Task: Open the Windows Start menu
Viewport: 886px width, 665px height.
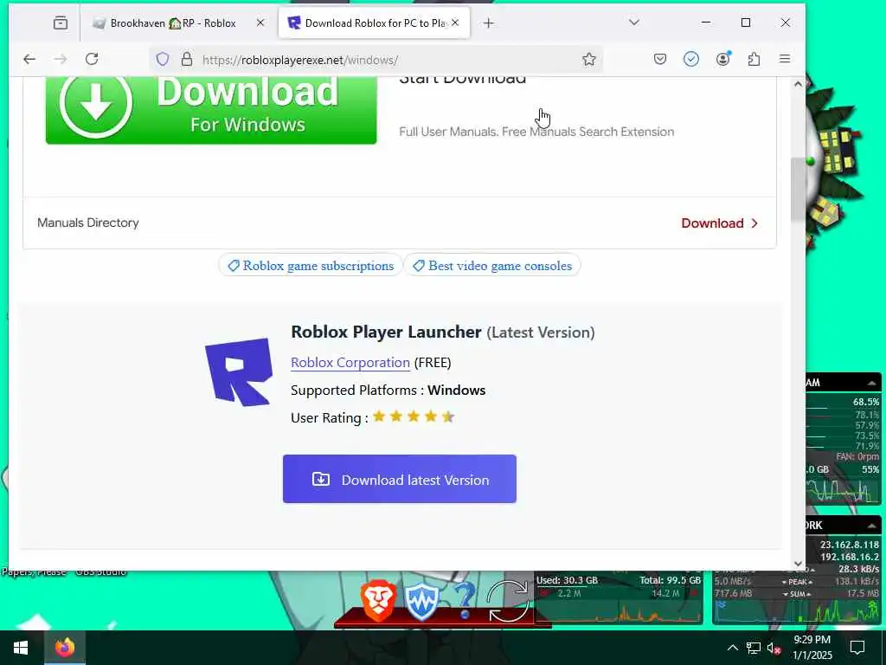Action: 21,648
